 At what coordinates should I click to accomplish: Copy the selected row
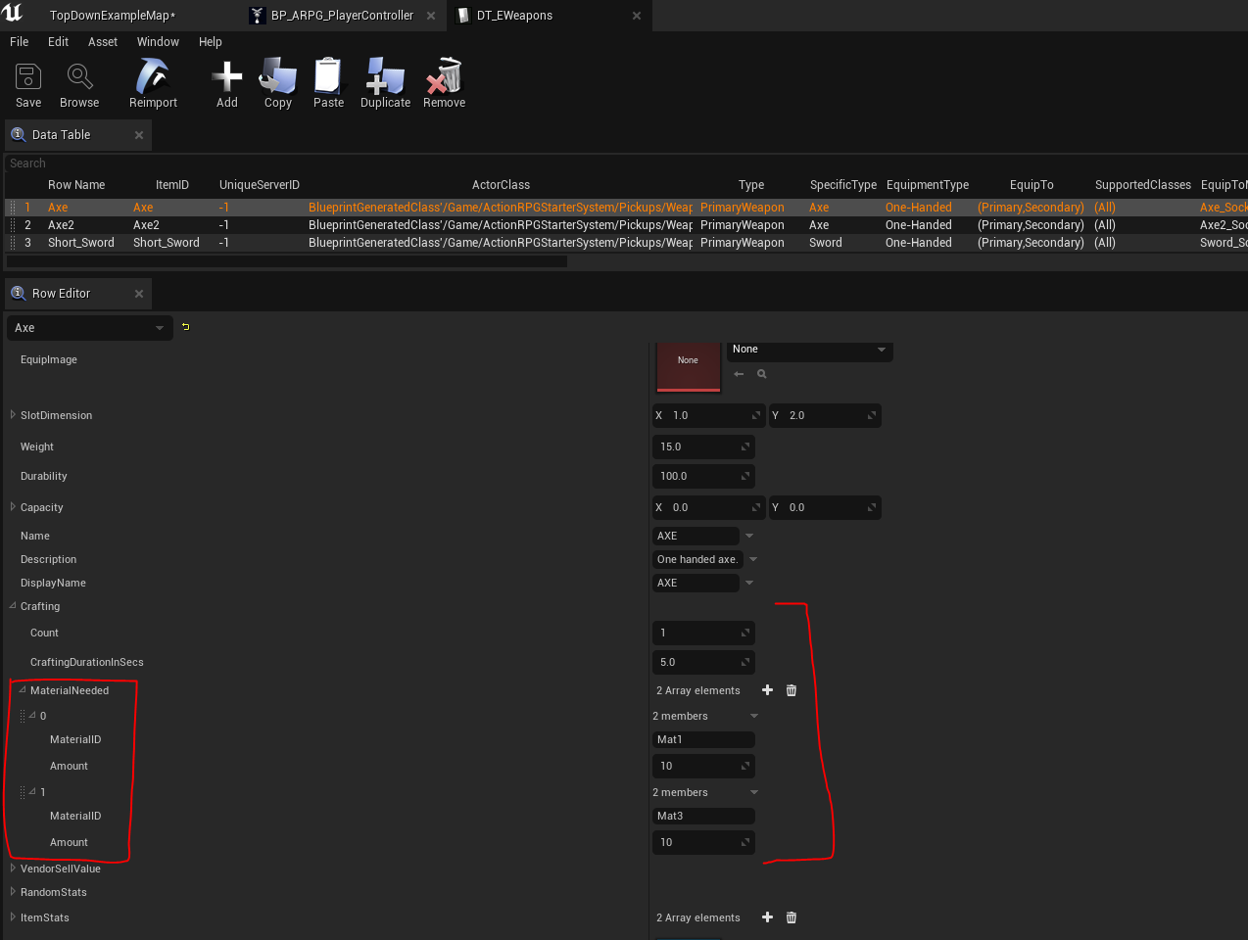pos(278,85)
